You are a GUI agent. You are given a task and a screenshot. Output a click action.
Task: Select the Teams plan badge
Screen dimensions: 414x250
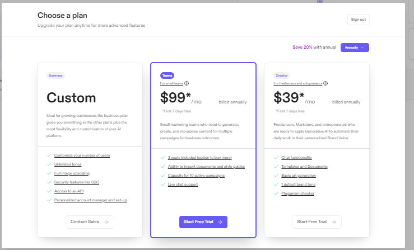click(167, 76)
